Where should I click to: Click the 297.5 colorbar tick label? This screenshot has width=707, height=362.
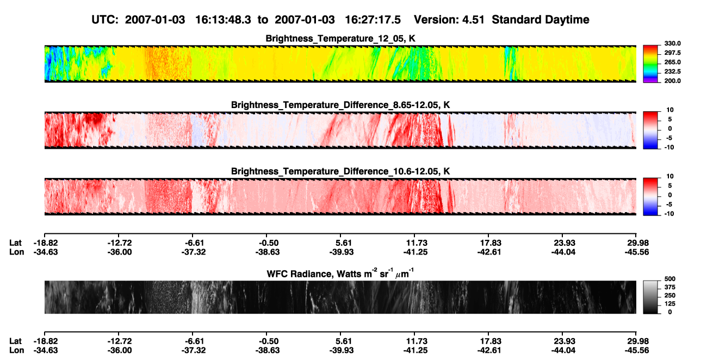[x=672, y=53]
